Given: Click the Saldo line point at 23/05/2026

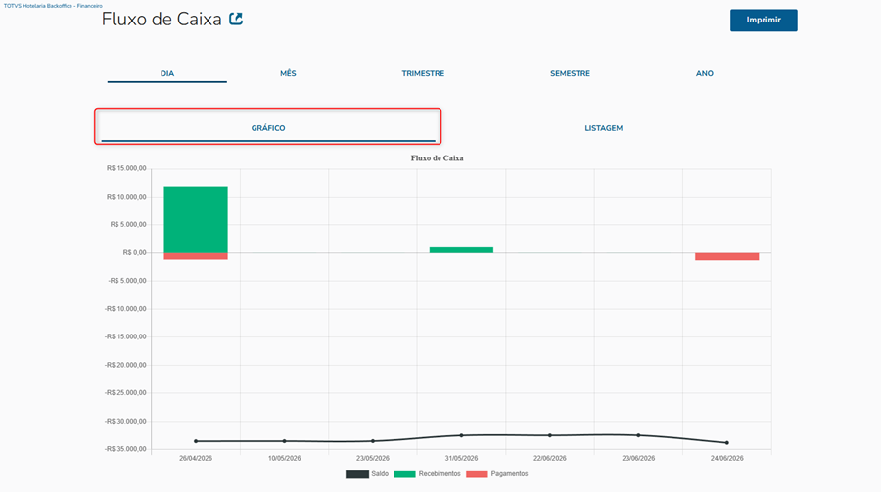Looking at the screenshot, I should point(373,441).
